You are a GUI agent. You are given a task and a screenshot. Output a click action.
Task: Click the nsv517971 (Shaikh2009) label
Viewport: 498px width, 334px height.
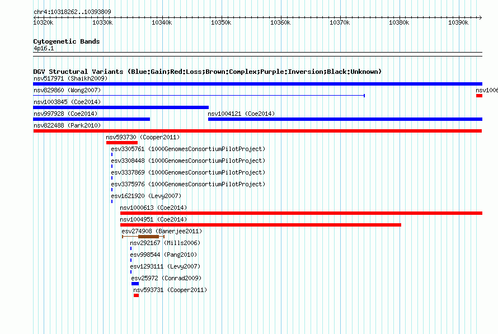coord(71,78)
